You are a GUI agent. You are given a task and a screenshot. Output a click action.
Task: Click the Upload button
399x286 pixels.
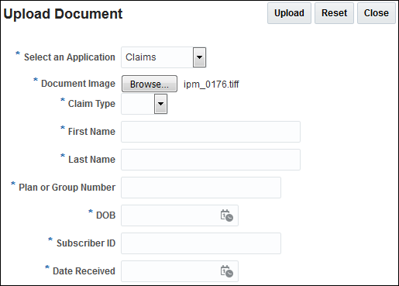coord(289,13)
